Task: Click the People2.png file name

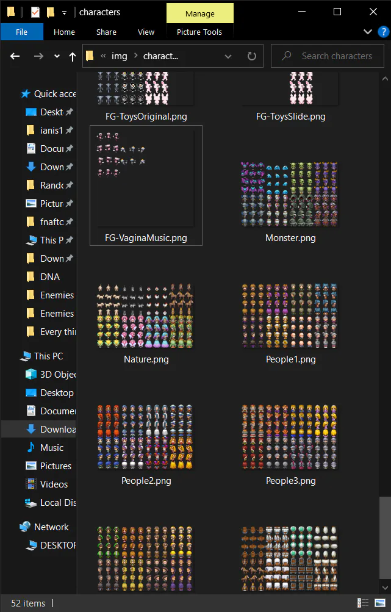Action: point(146,480)
